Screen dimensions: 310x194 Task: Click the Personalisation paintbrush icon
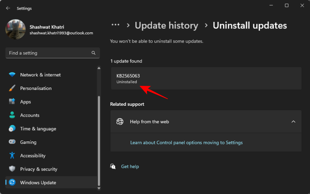12,88
